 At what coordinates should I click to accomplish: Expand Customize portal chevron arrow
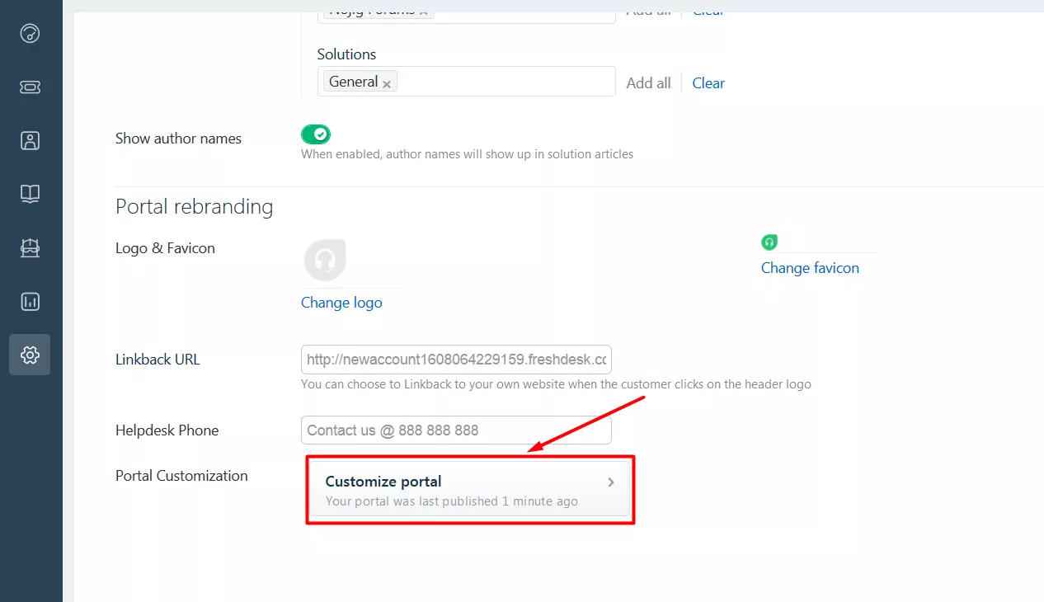point(611,482)
